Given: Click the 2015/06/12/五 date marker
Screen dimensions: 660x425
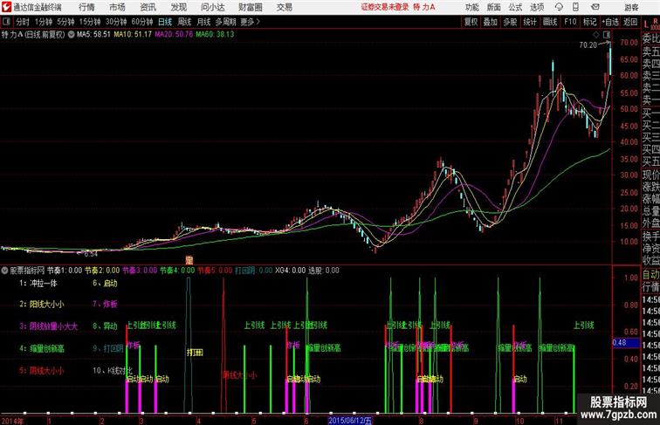Looking at the screenshot, I should click(x=350, y=421).
